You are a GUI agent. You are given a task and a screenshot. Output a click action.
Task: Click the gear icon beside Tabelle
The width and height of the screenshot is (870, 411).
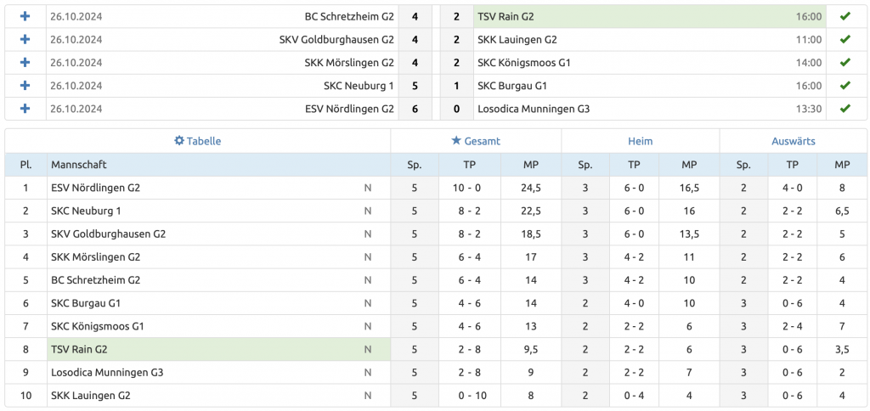point(178,141)
